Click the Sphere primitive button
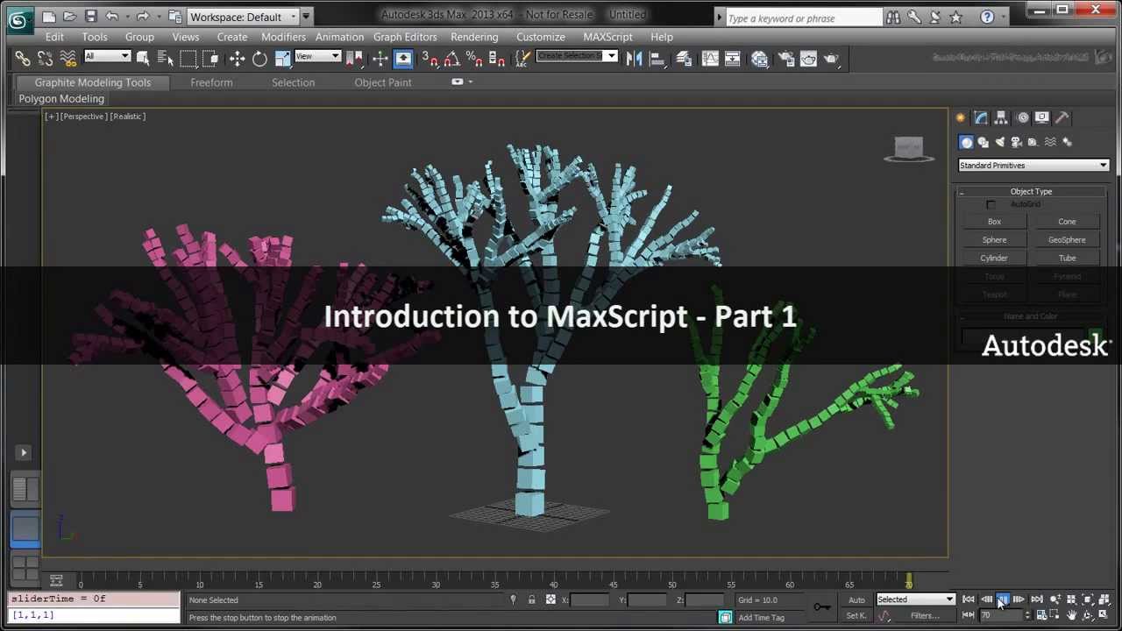 (x=994, y=240)
